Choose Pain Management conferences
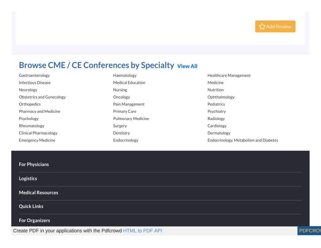 (x=129, y=104)
